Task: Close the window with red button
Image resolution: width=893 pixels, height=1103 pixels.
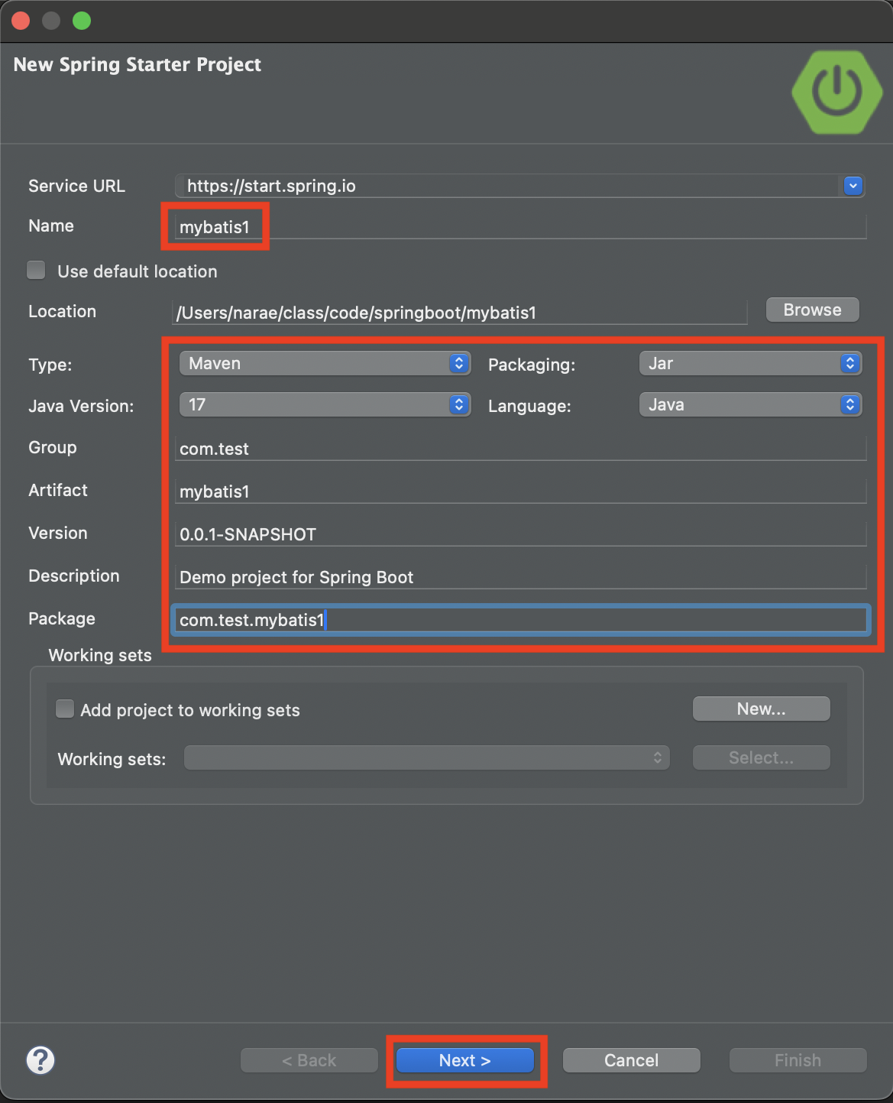Action: click(21, 21)
